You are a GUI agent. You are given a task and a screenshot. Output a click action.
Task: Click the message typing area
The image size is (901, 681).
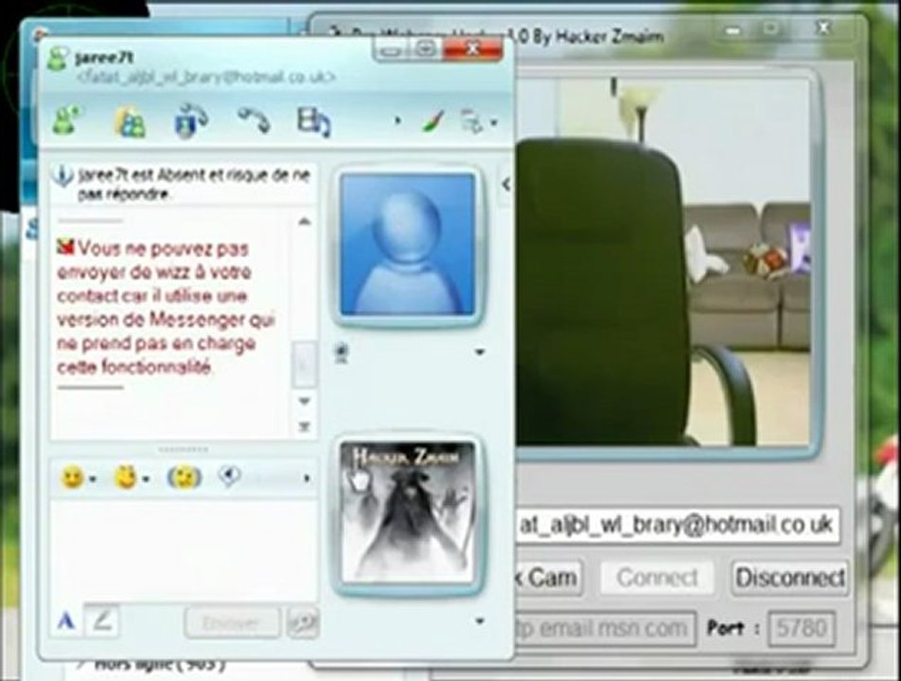tap(183, 549)
